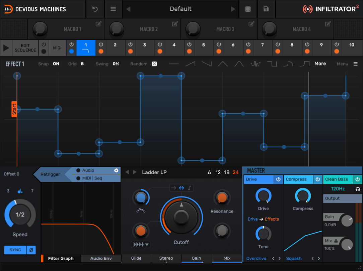363x271 pixels.
Task: Click the Retrigger settings gear icon
Action: (x=116, y=170)
